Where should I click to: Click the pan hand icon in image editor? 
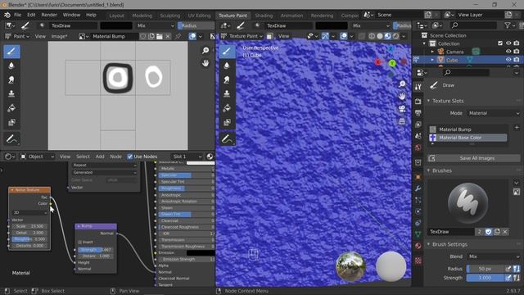(x=206, y=63)
